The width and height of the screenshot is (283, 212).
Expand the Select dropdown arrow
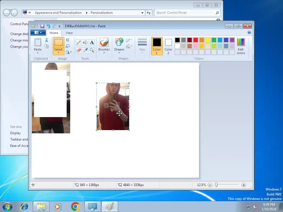click(x=59, y=53)
